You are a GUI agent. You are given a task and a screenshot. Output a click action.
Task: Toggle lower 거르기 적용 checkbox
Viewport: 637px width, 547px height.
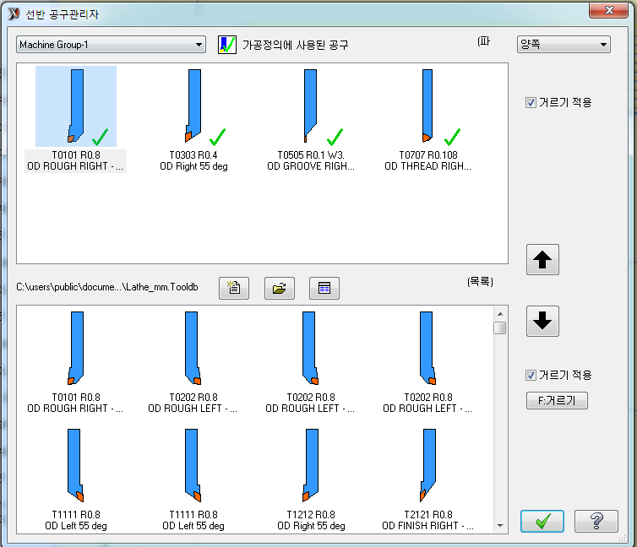[x=531, y=375]
